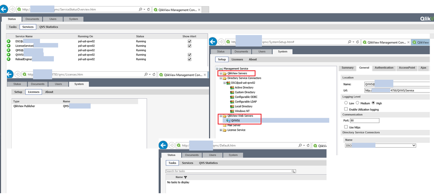Switch to the Authentication tab

384,68
